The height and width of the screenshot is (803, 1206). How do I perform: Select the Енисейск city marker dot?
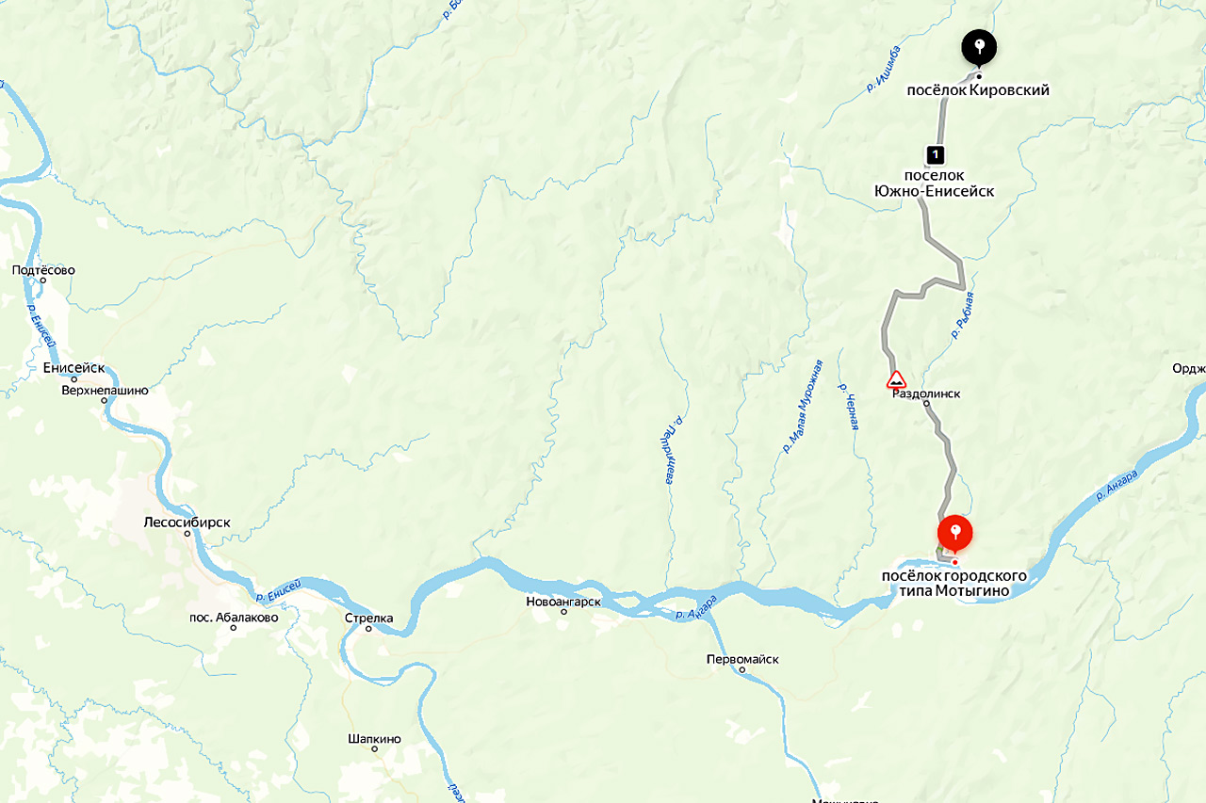74,379
